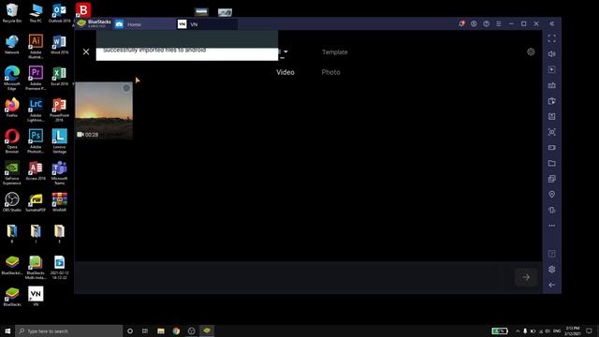Open the BlueStacks keyboard controls icon
Viewport: 599px width, 337px height.
551,85
